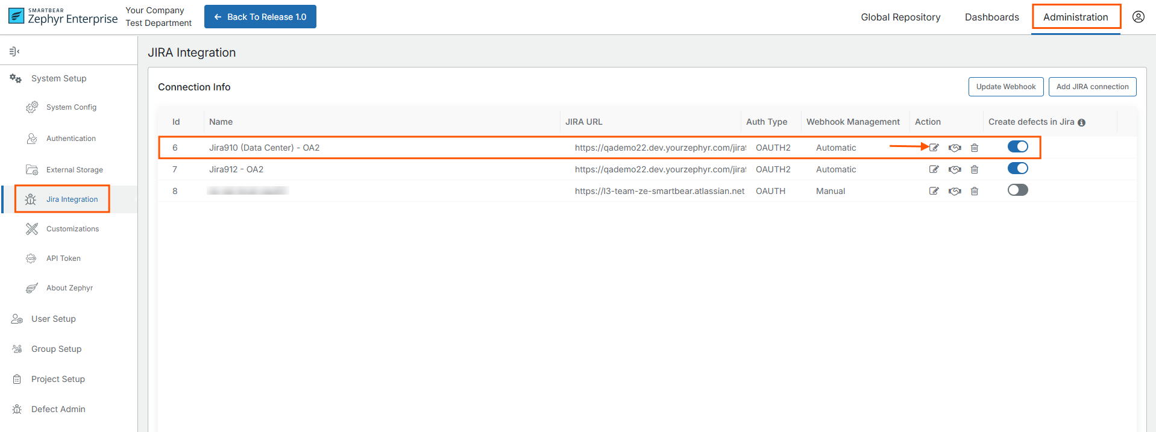The image size is (1156, 432).
Task: Click the System Setup gears icon
Action: pyautogui.click(x=16, y=78)
